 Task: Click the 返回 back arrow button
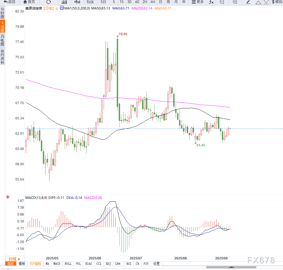9,2
